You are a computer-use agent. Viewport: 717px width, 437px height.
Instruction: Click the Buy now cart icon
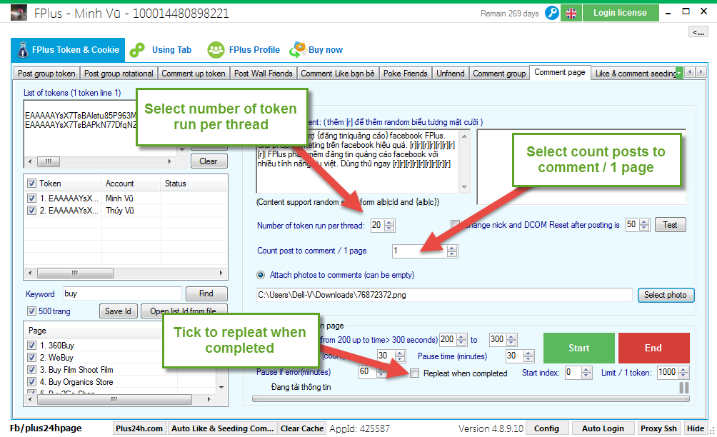point(298,49)
